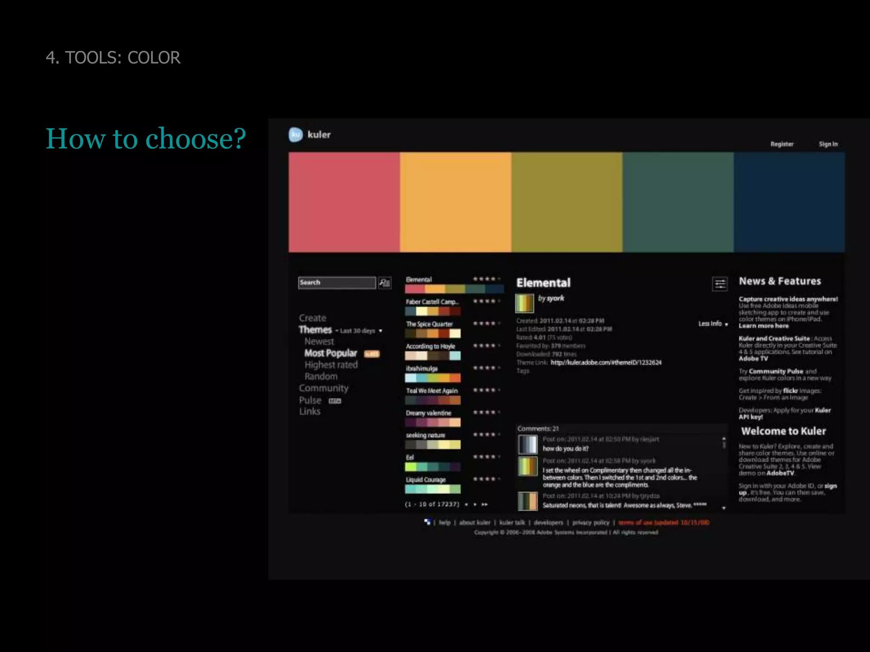Select The Spice Quarter theme

click(454, 329)
